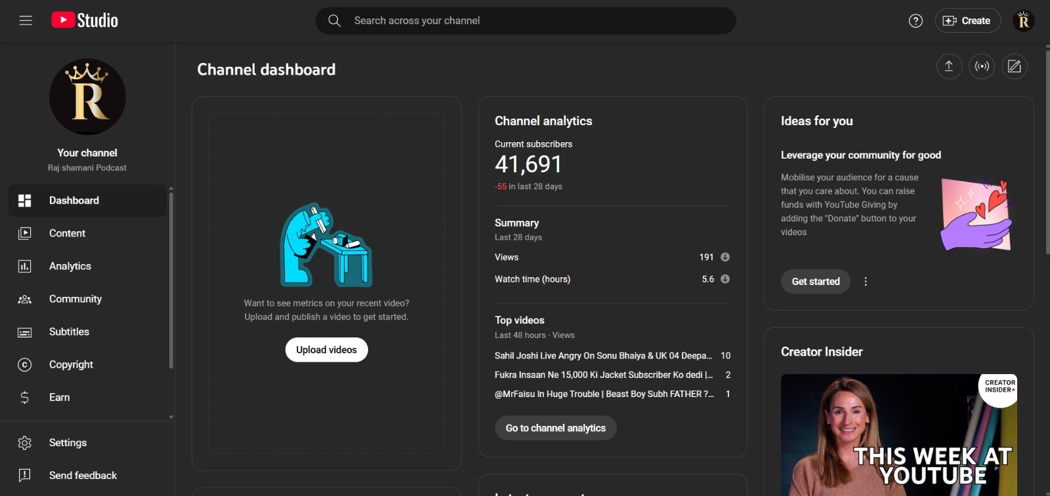The image size is (1050, 496).
Task: Click the YouTube Giving illustration
Action: [977, 214]
